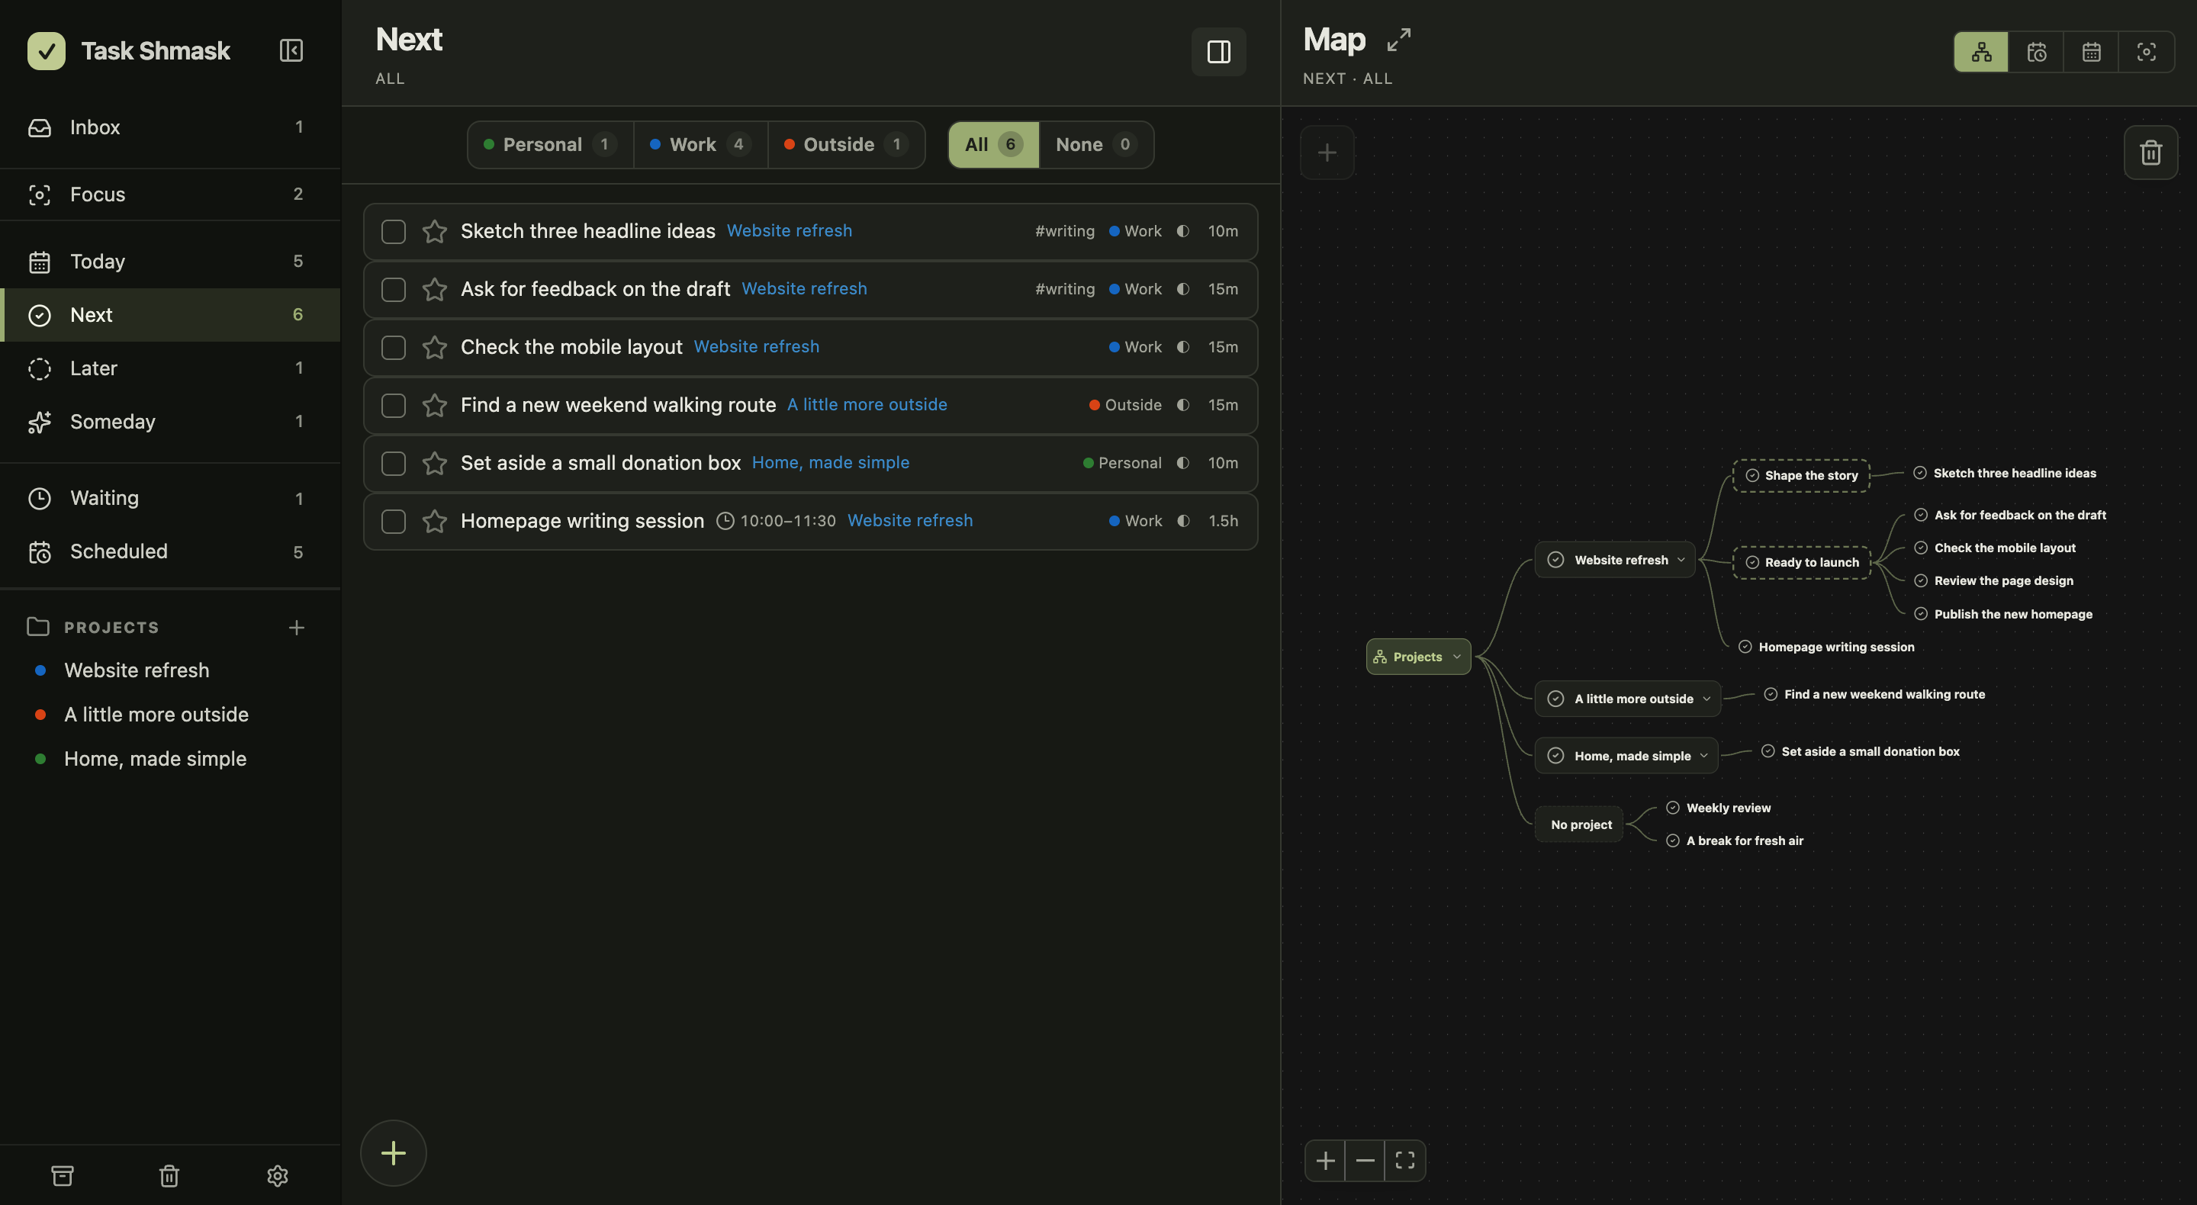Add a new task with the round plus button
Viewport: 2197px width, 1205px height.
tap(393, 1153)
